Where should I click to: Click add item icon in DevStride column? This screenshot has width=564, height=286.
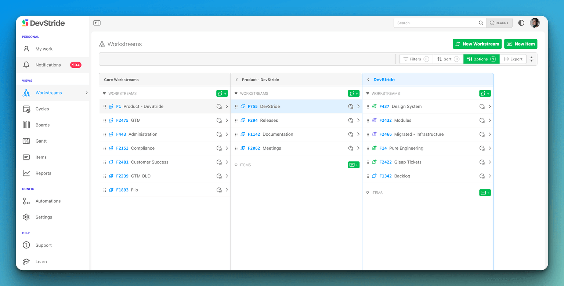click(485, 193)
